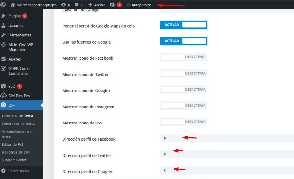
Task: Click the red Plugins update badge 4
Action: (25, 16)
